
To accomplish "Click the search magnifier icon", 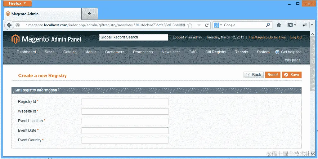I will (268, 25).
